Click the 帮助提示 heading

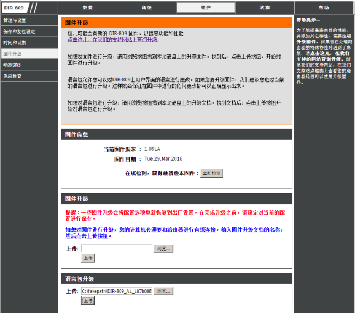point(308,20)
